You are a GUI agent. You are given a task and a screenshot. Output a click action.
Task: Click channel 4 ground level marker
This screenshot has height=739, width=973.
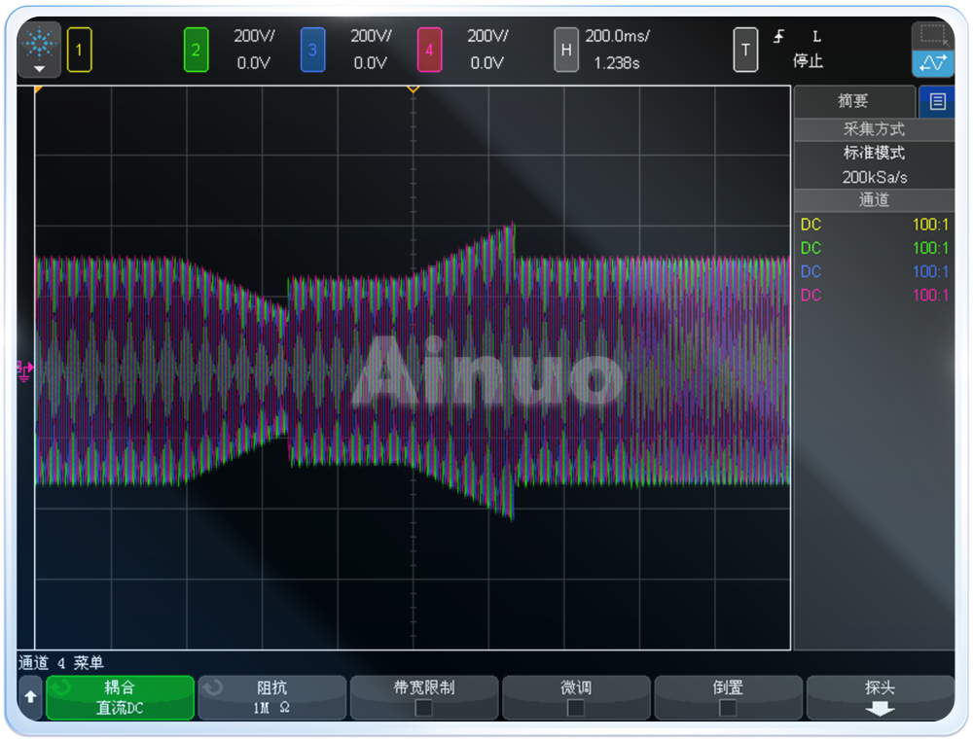24,370
